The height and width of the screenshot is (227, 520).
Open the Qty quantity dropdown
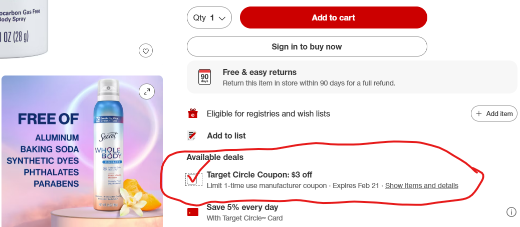point(209,18)
